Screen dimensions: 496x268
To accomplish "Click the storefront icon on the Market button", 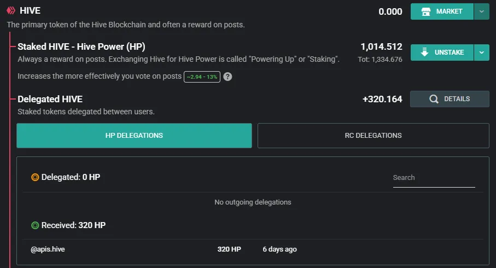I will point(426,11).
